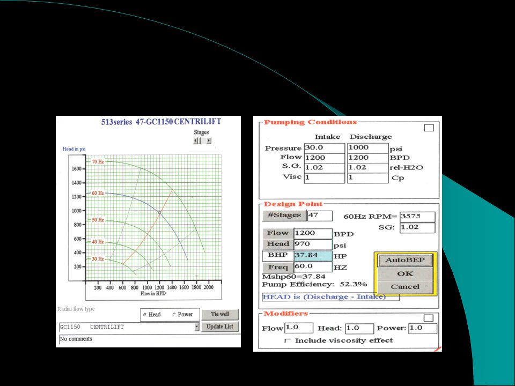Click the Freq button
Image resolution: width=515 pixels, height=386 pixels.
278,267
